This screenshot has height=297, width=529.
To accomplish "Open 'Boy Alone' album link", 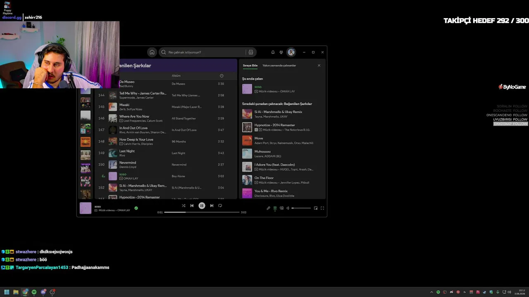I will tap(179, 176).
